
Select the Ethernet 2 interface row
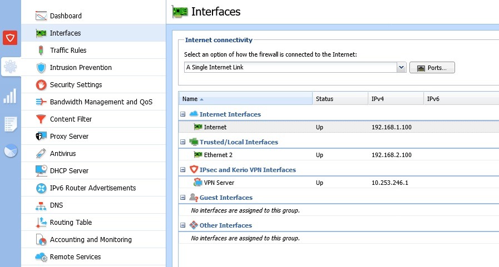[x=218, y=155]
